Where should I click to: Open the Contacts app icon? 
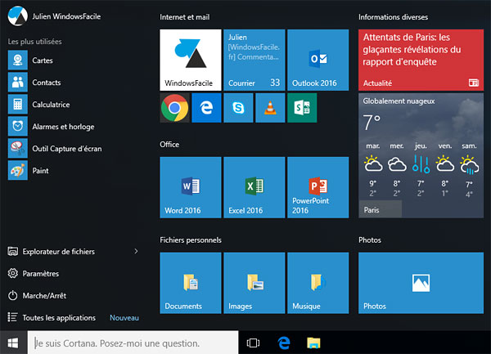point(18,83)
